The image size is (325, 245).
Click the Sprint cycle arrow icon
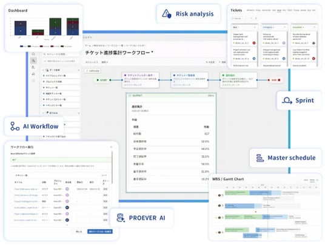click(x=287, y=100)
